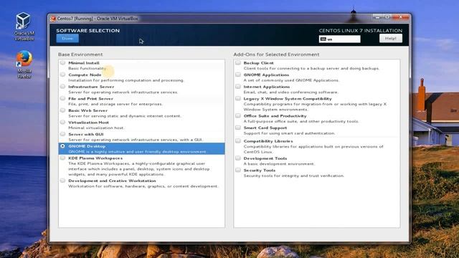Click the Help! button
This screenshot has height=258, width=459.
click(391, 38)
